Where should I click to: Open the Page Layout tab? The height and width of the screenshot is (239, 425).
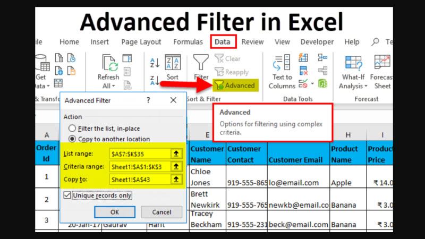[x=140, y=42]
